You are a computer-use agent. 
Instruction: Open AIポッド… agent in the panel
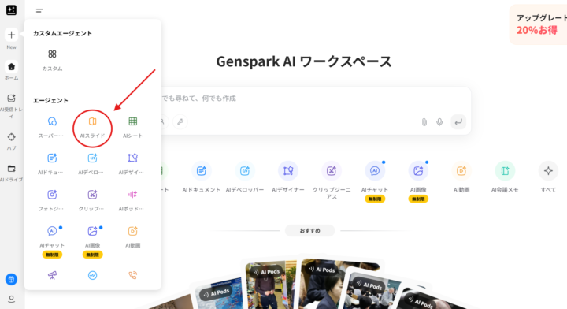132,200
